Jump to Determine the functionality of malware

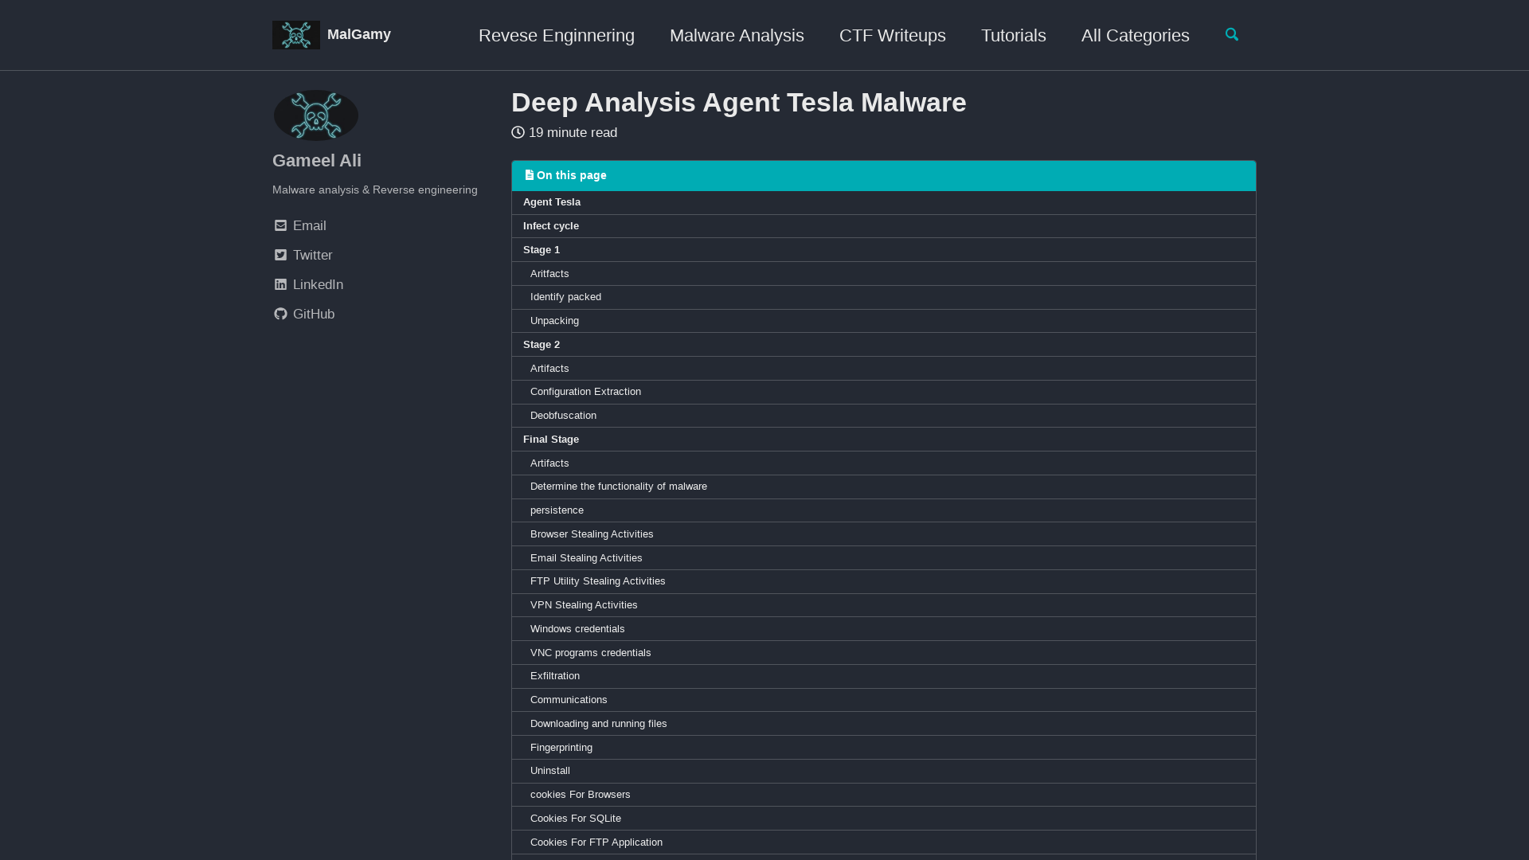click(x=884, y=487)
